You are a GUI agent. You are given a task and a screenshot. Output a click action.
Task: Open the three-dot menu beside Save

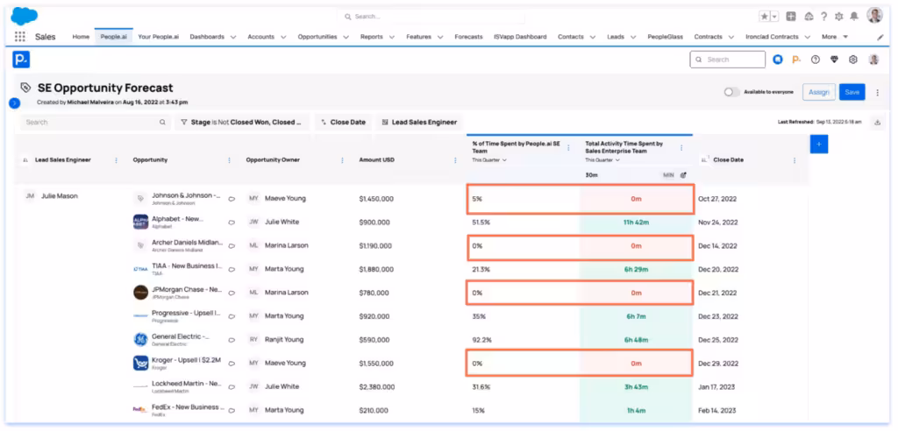pos(877,92)
